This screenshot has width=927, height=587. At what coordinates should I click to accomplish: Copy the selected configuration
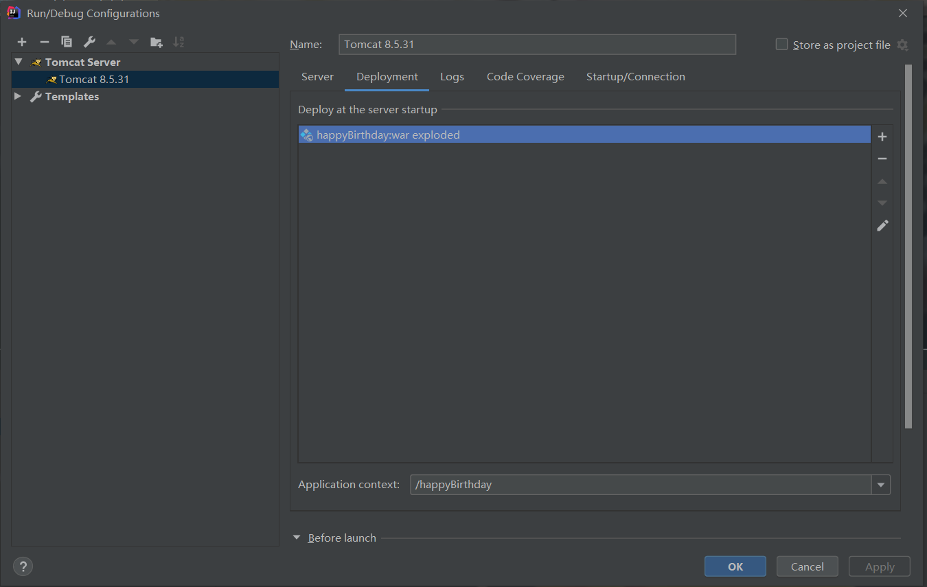pos(67,42)
